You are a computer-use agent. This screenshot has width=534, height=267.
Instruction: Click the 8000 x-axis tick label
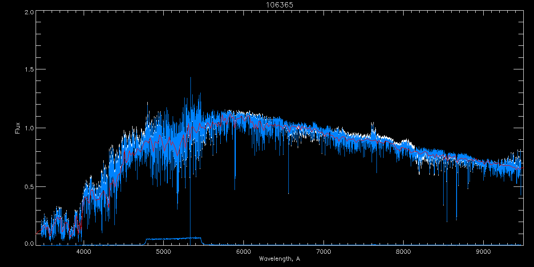tap(404, 251)
